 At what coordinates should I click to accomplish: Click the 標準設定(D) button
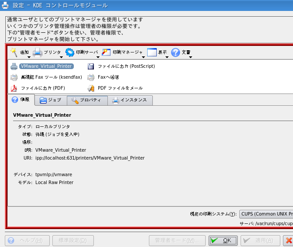tap(73, 240)
